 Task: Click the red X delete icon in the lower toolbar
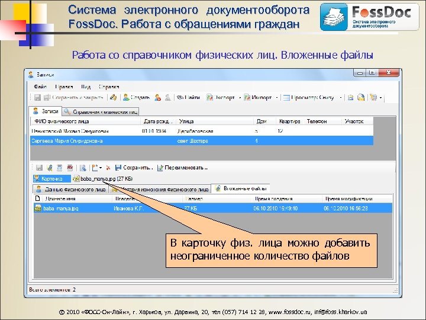(x=108, y=168)
